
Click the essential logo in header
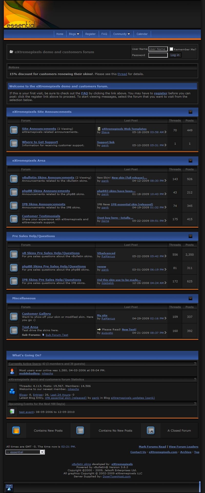pyautogui.click(x=20, y=25)
